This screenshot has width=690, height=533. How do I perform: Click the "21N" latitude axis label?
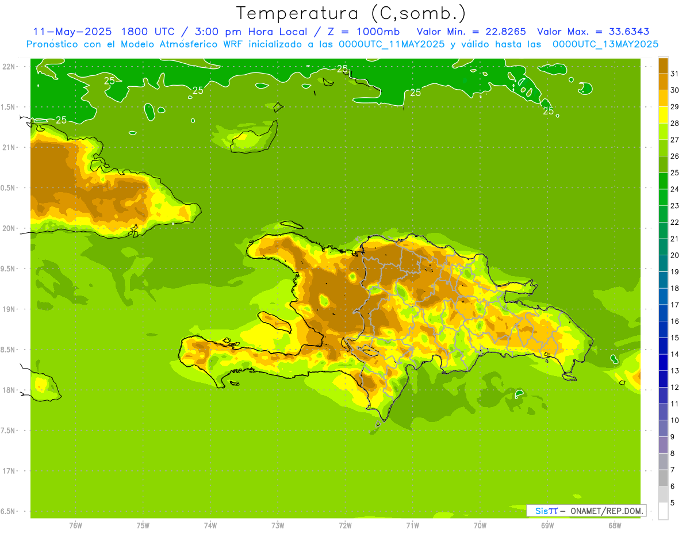coord(9,148)
